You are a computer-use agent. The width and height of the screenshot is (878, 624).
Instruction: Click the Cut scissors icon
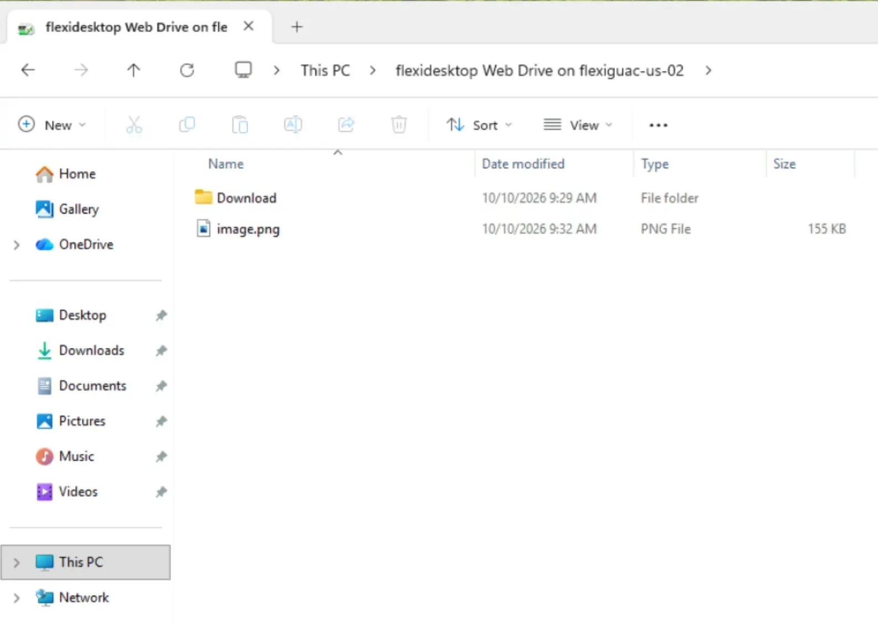pyautogui.click(x=134, y=125)
